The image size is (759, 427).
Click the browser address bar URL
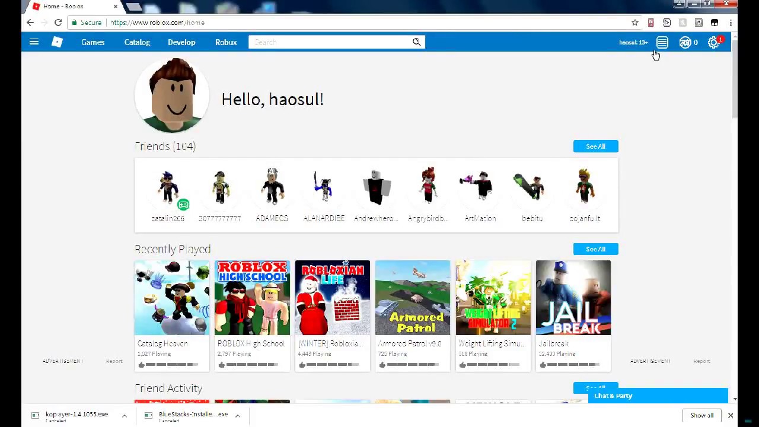158,23
